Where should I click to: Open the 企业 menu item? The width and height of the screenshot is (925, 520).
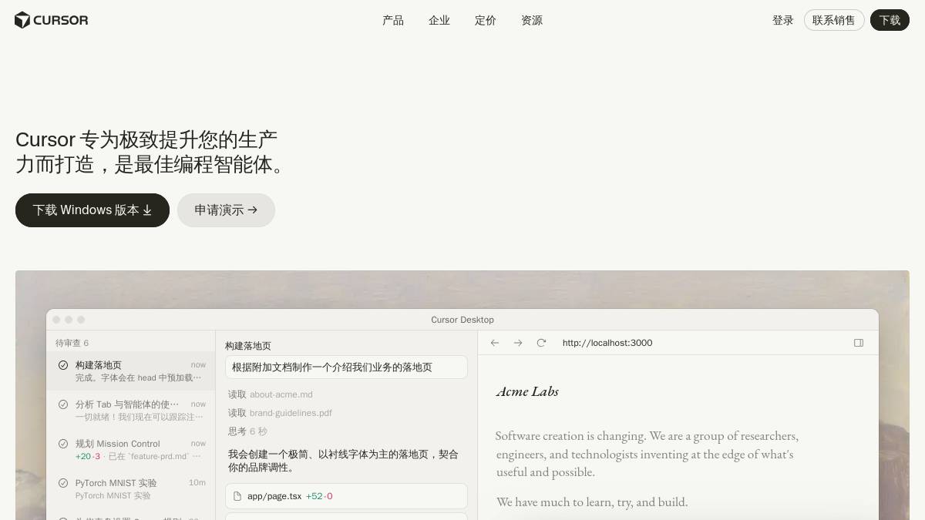tap(439, 20)
